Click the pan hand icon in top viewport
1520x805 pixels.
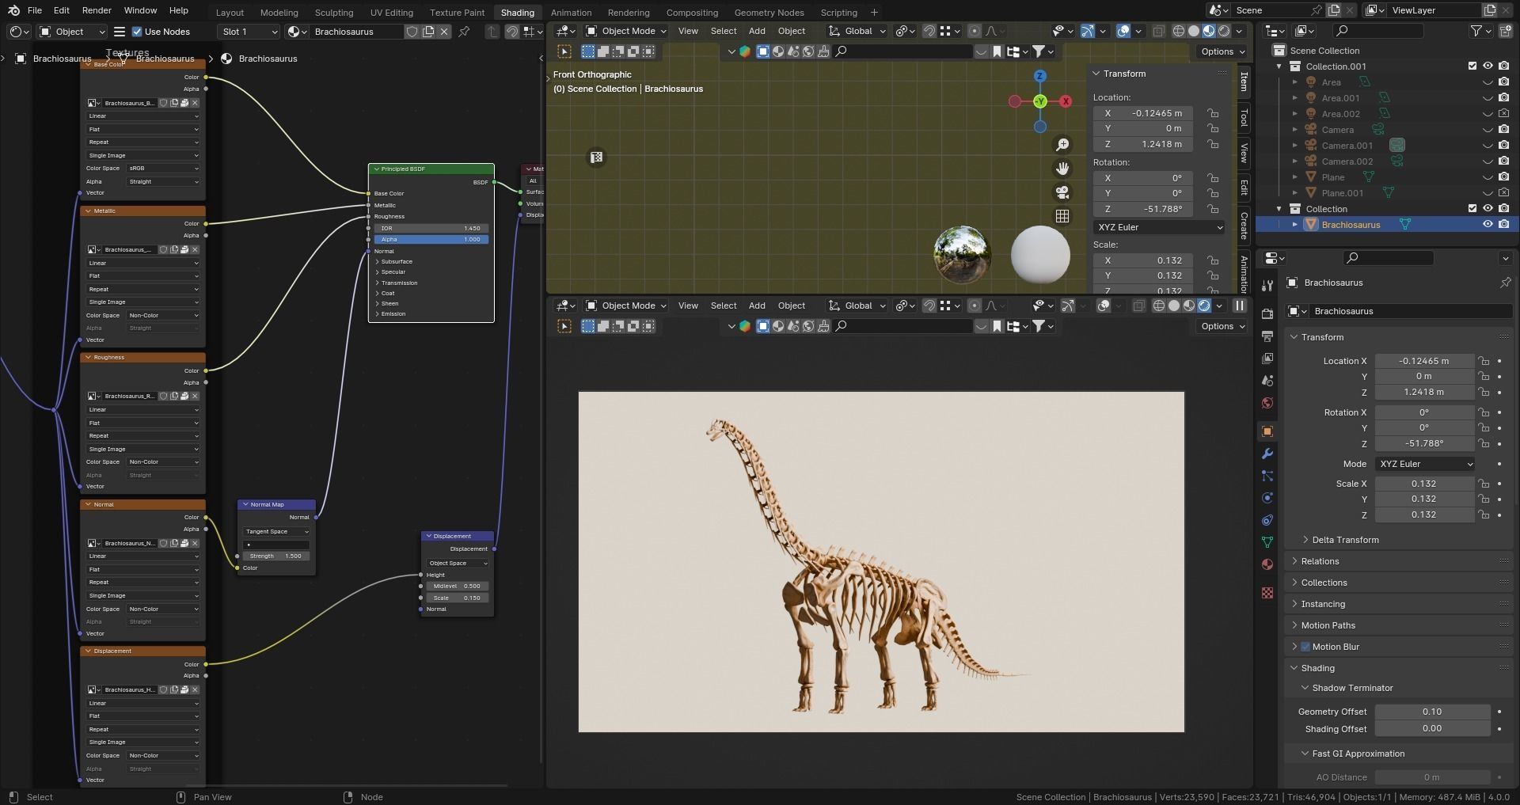pos(1062,169)
